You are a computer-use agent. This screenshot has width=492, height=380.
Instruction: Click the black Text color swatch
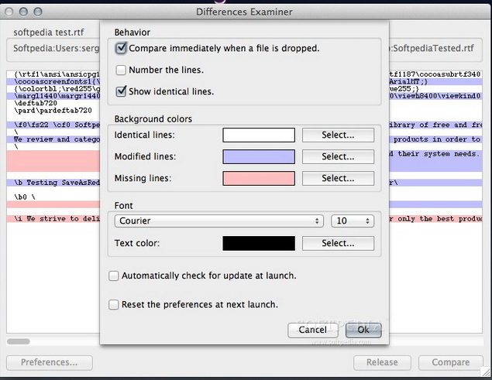(259, 243)
